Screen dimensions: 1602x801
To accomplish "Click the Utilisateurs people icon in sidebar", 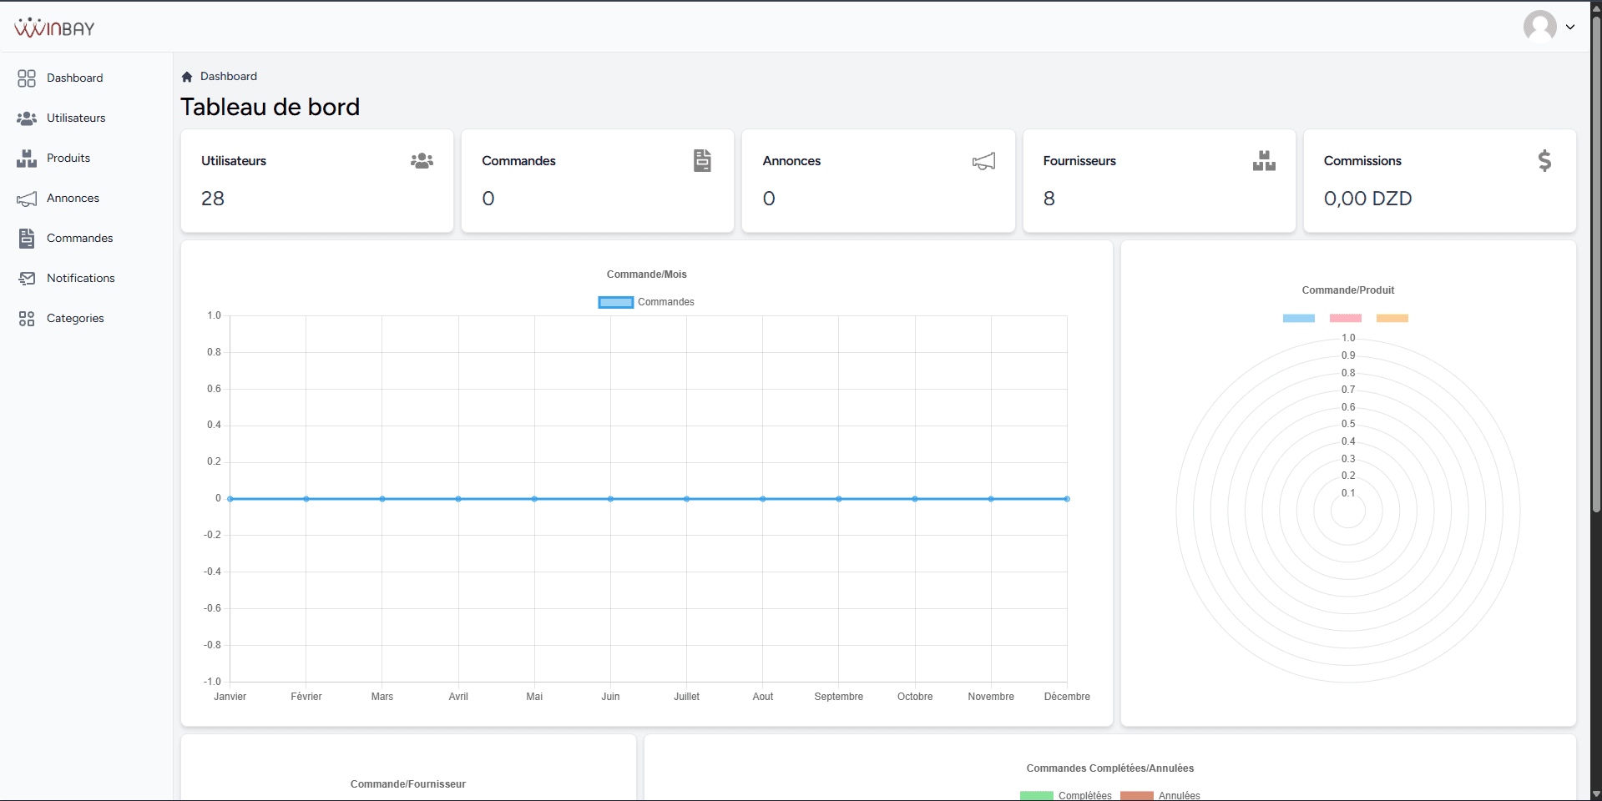I will 27,118.
